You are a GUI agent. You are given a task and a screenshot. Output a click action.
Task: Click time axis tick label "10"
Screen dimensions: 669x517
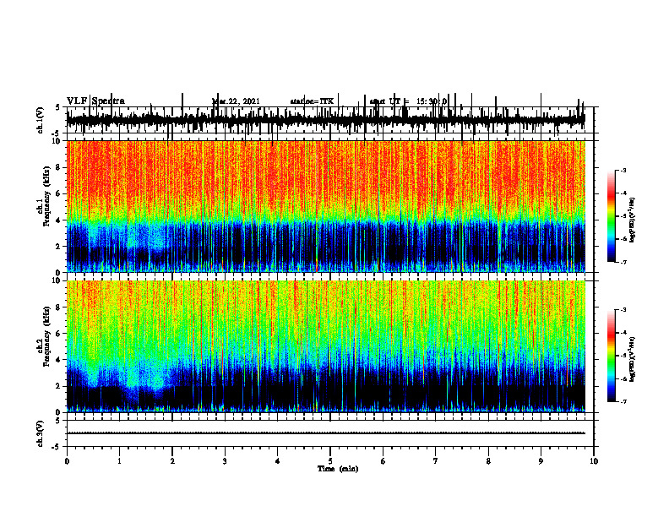point(594,461)
